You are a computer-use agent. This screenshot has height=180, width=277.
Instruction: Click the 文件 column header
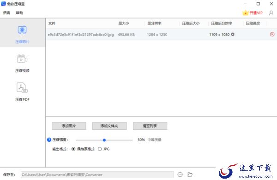coord(52,23)
